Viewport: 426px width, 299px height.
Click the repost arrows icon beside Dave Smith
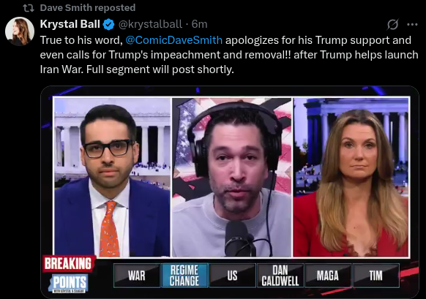tap(29, 8)
